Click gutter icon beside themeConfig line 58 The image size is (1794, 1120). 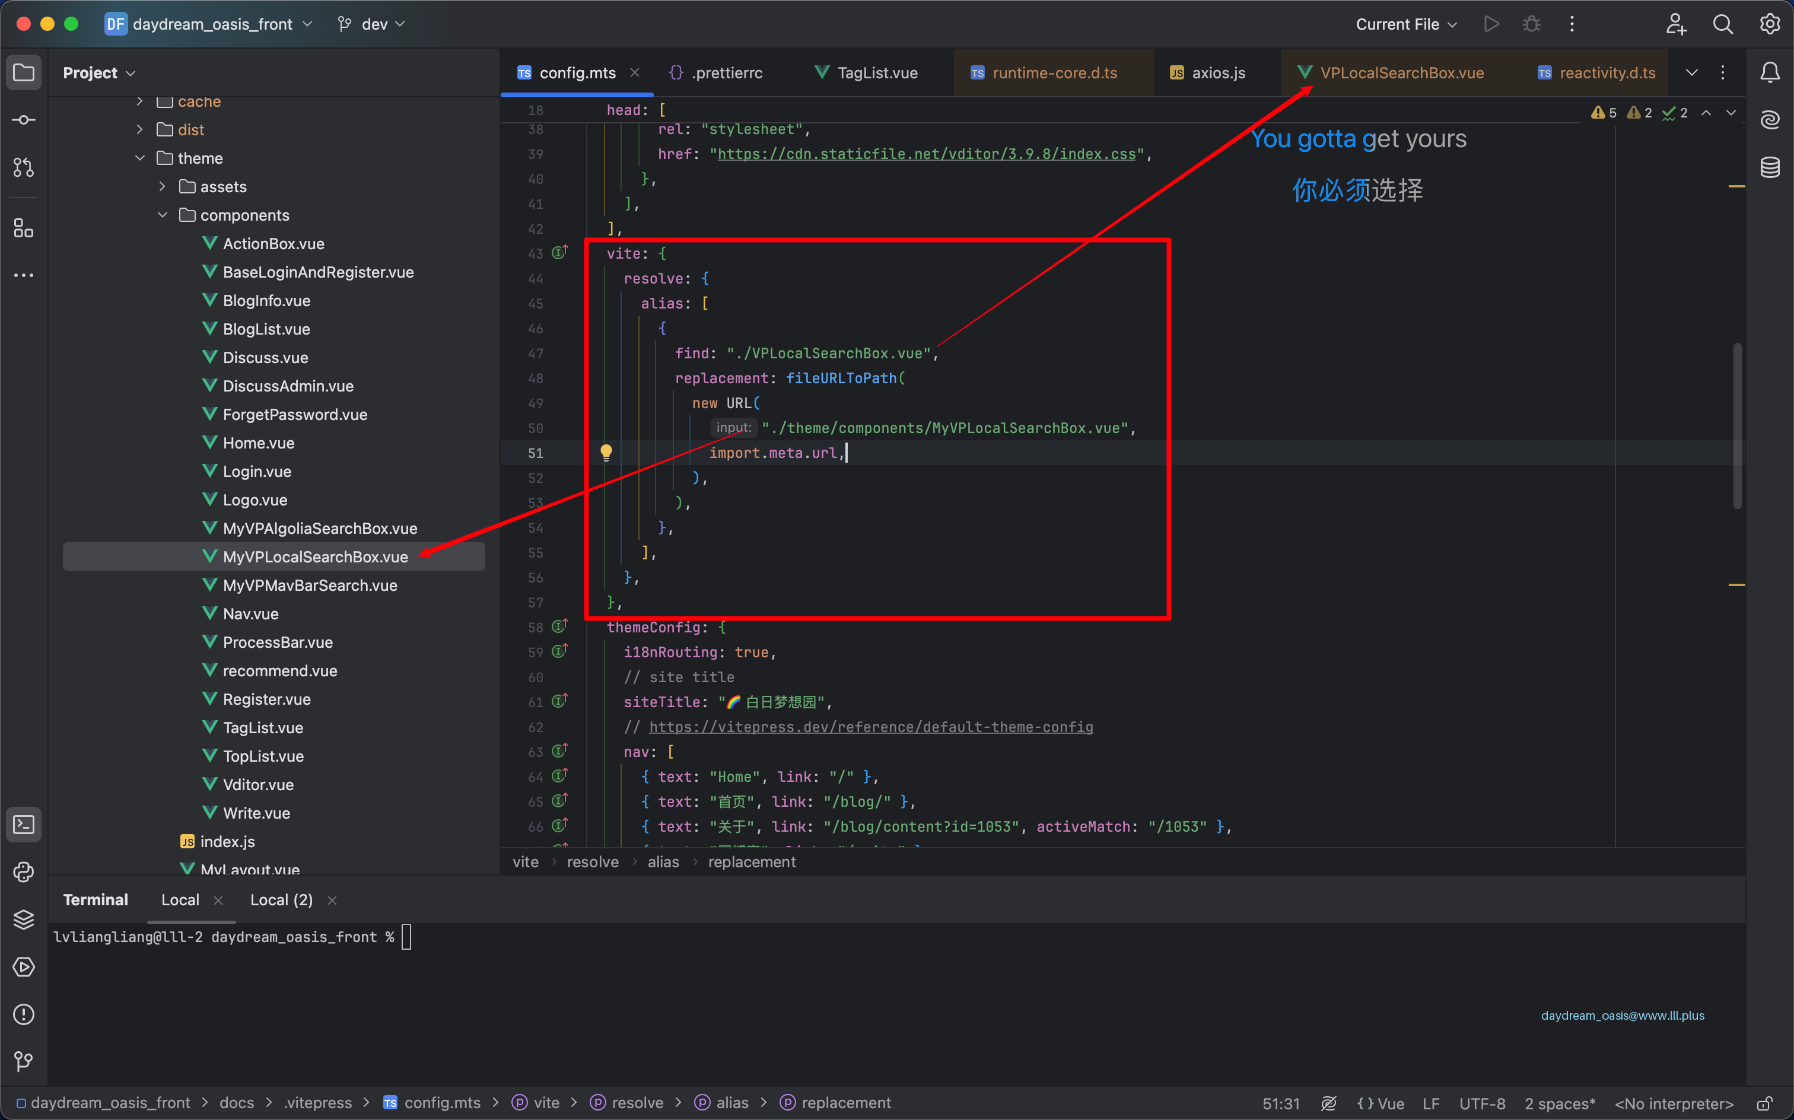pos(560,626)
